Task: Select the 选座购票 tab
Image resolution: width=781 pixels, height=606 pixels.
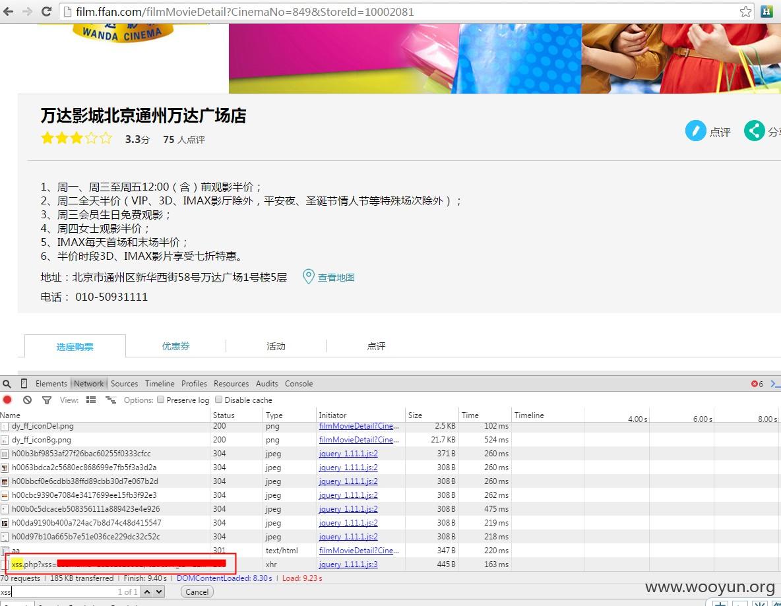Action: [75, 347]
